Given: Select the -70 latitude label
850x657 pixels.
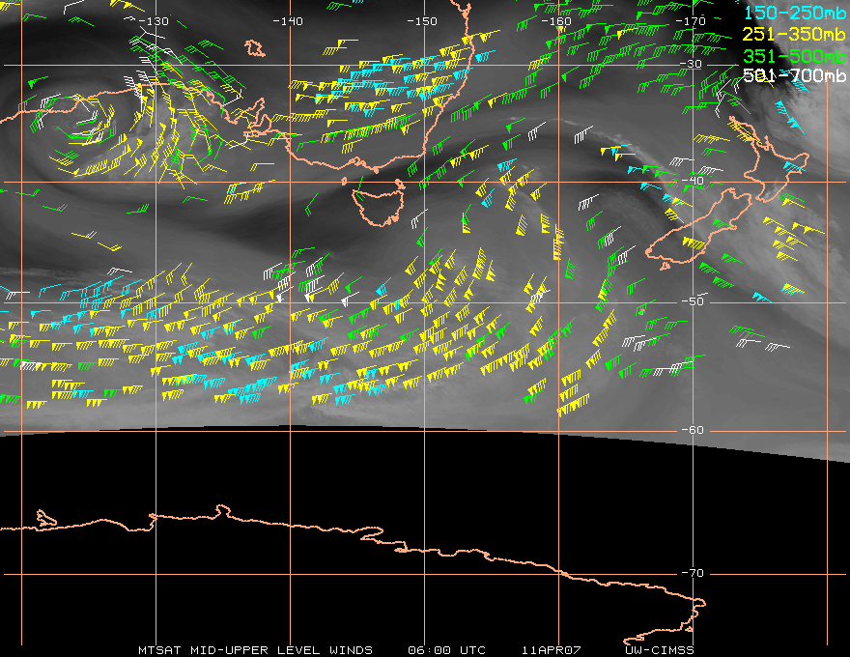Looking at the screenshot, I should [x=693, y=573].
